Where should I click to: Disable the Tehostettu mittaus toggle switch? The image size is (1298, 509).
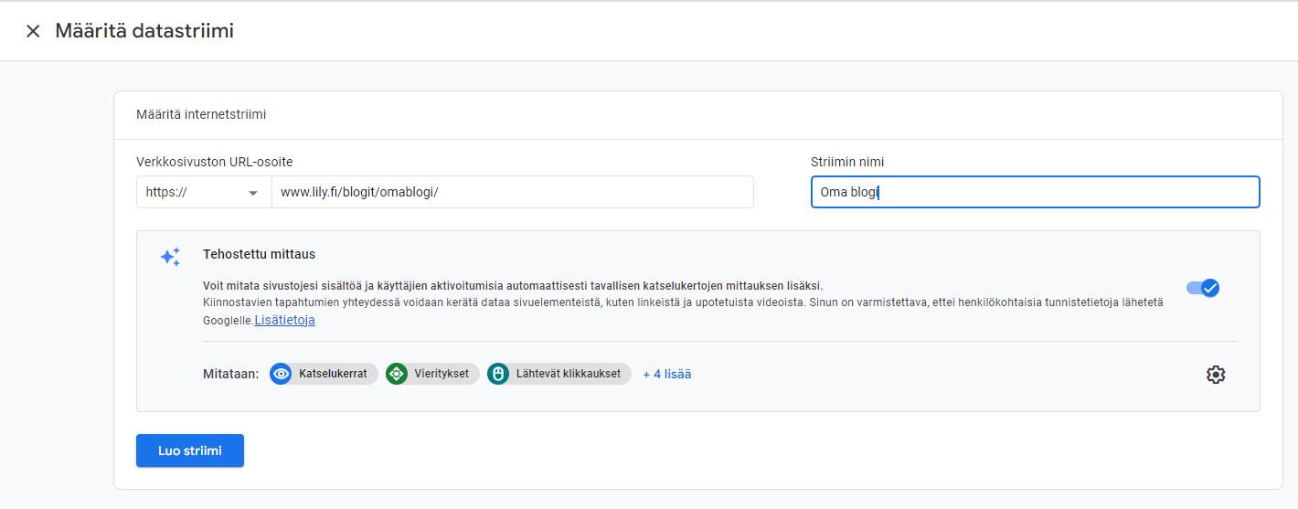click(1203, 288)
